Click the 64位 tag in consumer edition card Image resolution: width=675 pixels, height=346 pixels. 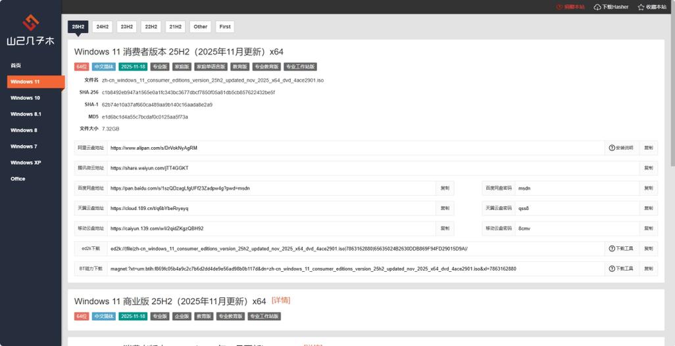click(x=82, y=66)
